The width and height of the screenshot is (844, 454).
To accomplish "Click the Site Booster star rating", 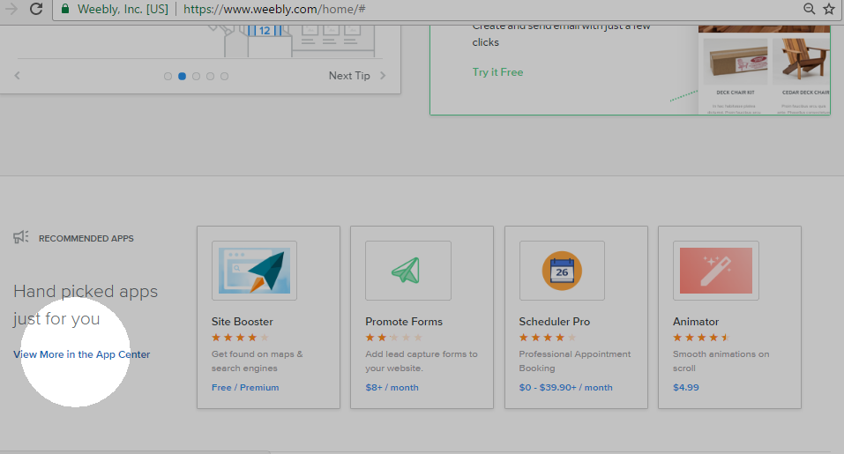I will coord(240,338).
